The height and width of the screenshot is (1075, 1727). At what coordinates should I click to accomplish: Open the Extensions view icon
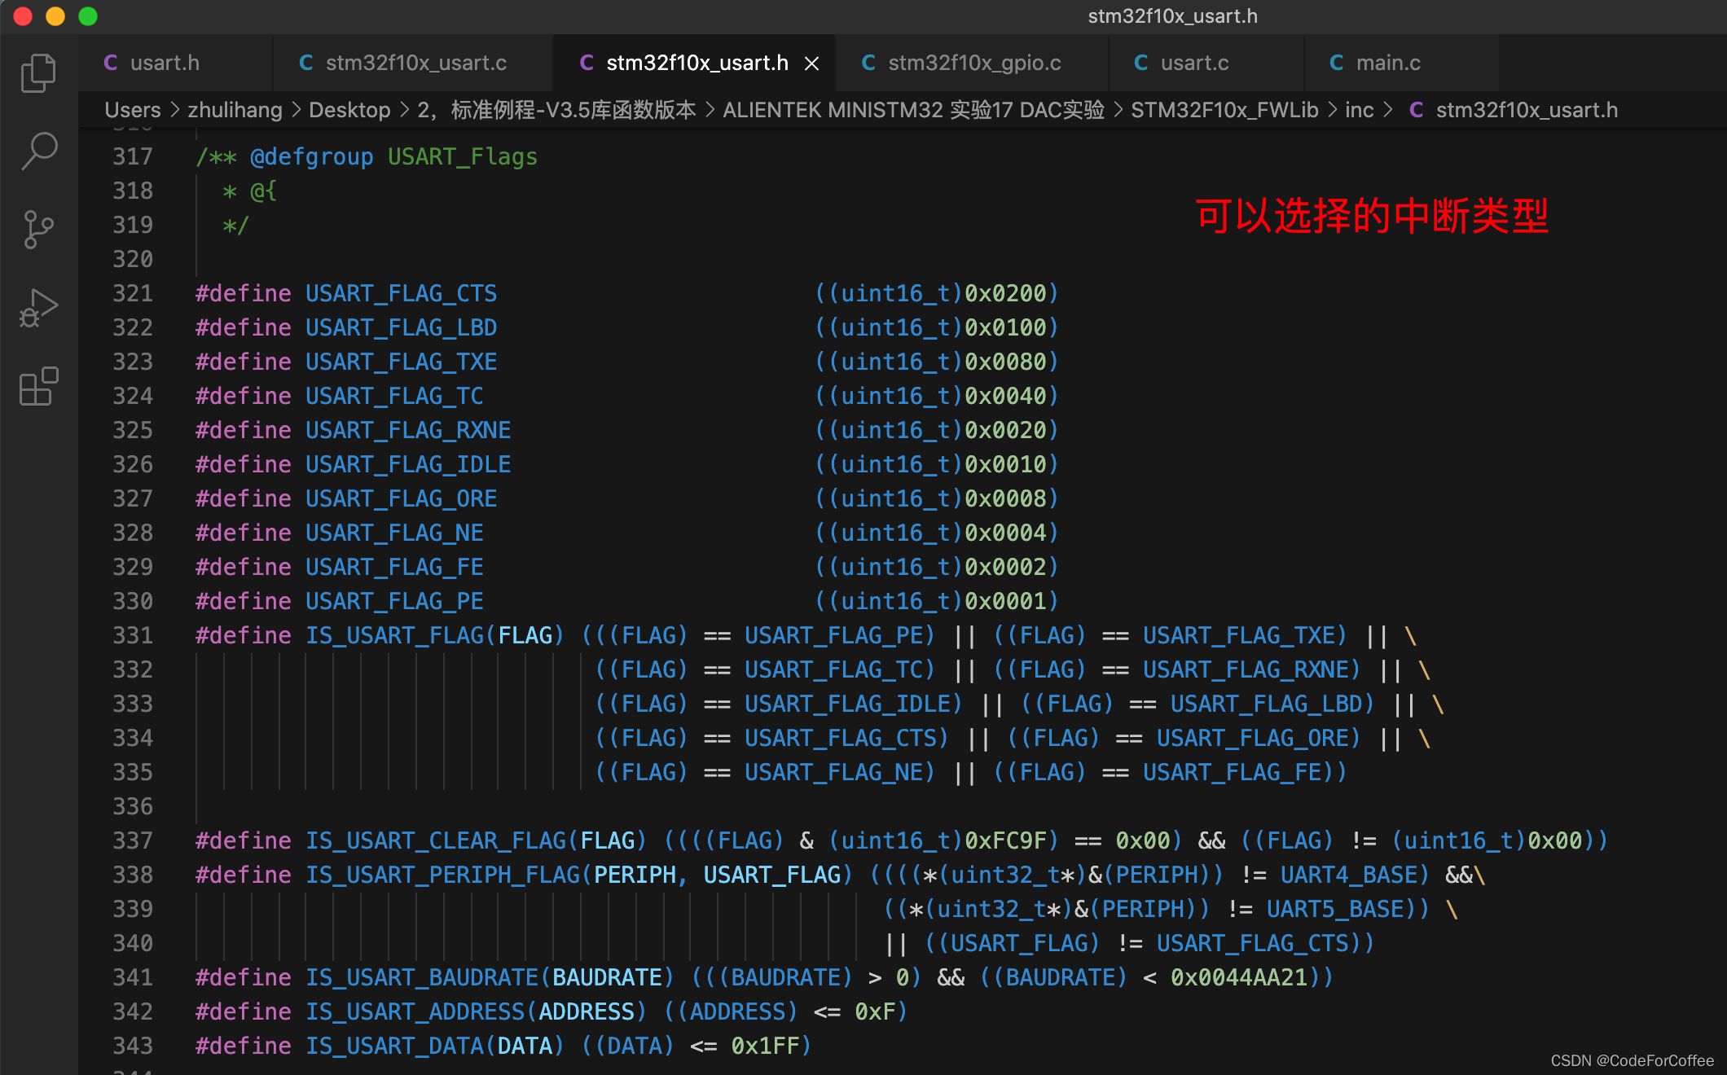point(38,386)
